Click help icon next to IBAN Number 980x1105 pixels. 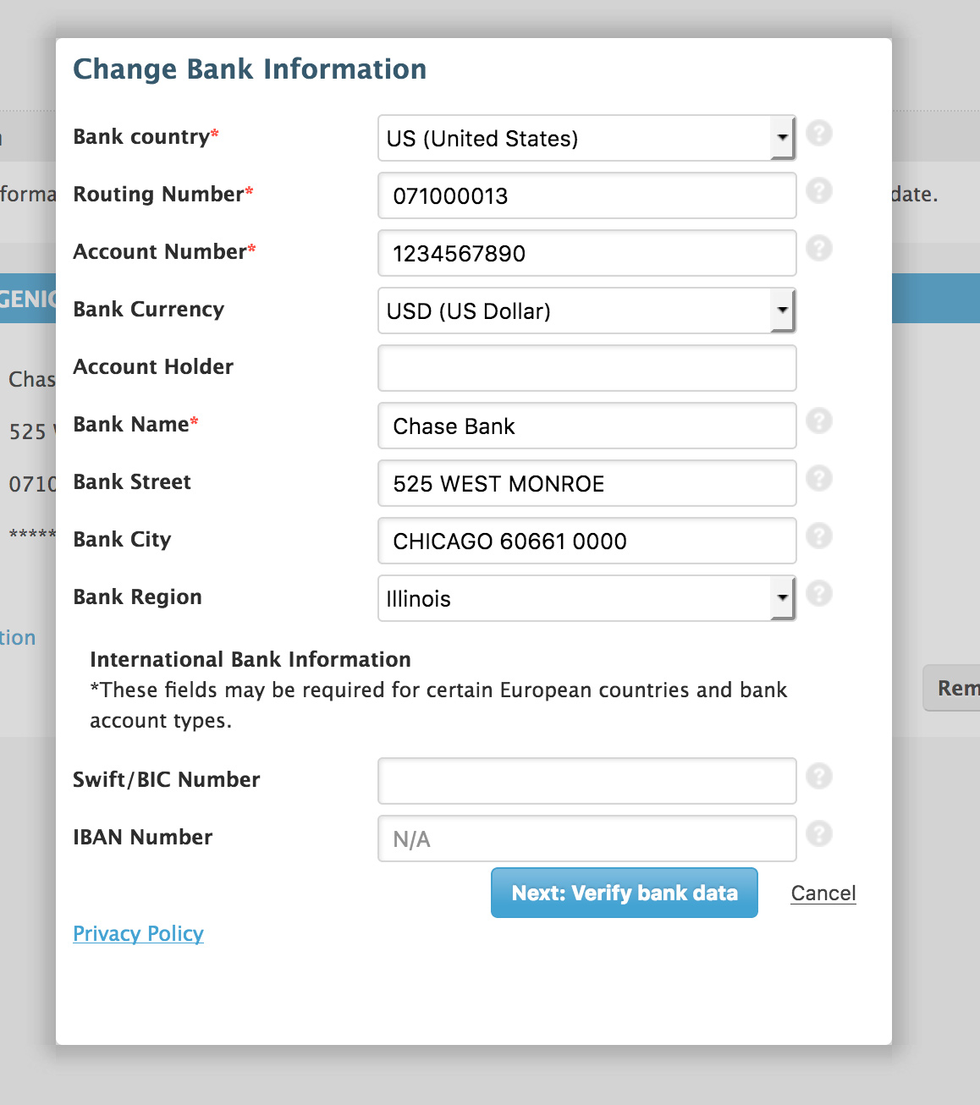(x=818, y=834)
